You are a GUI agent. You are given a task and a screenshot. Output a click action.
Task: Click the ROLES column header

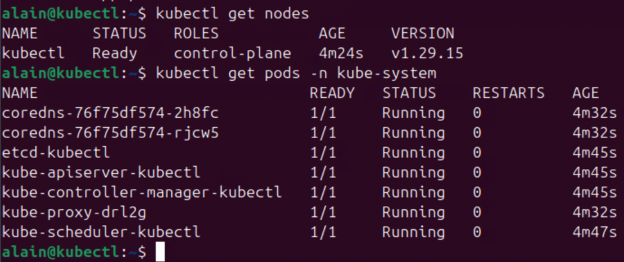pyautogui.click(x=196, y=33)
